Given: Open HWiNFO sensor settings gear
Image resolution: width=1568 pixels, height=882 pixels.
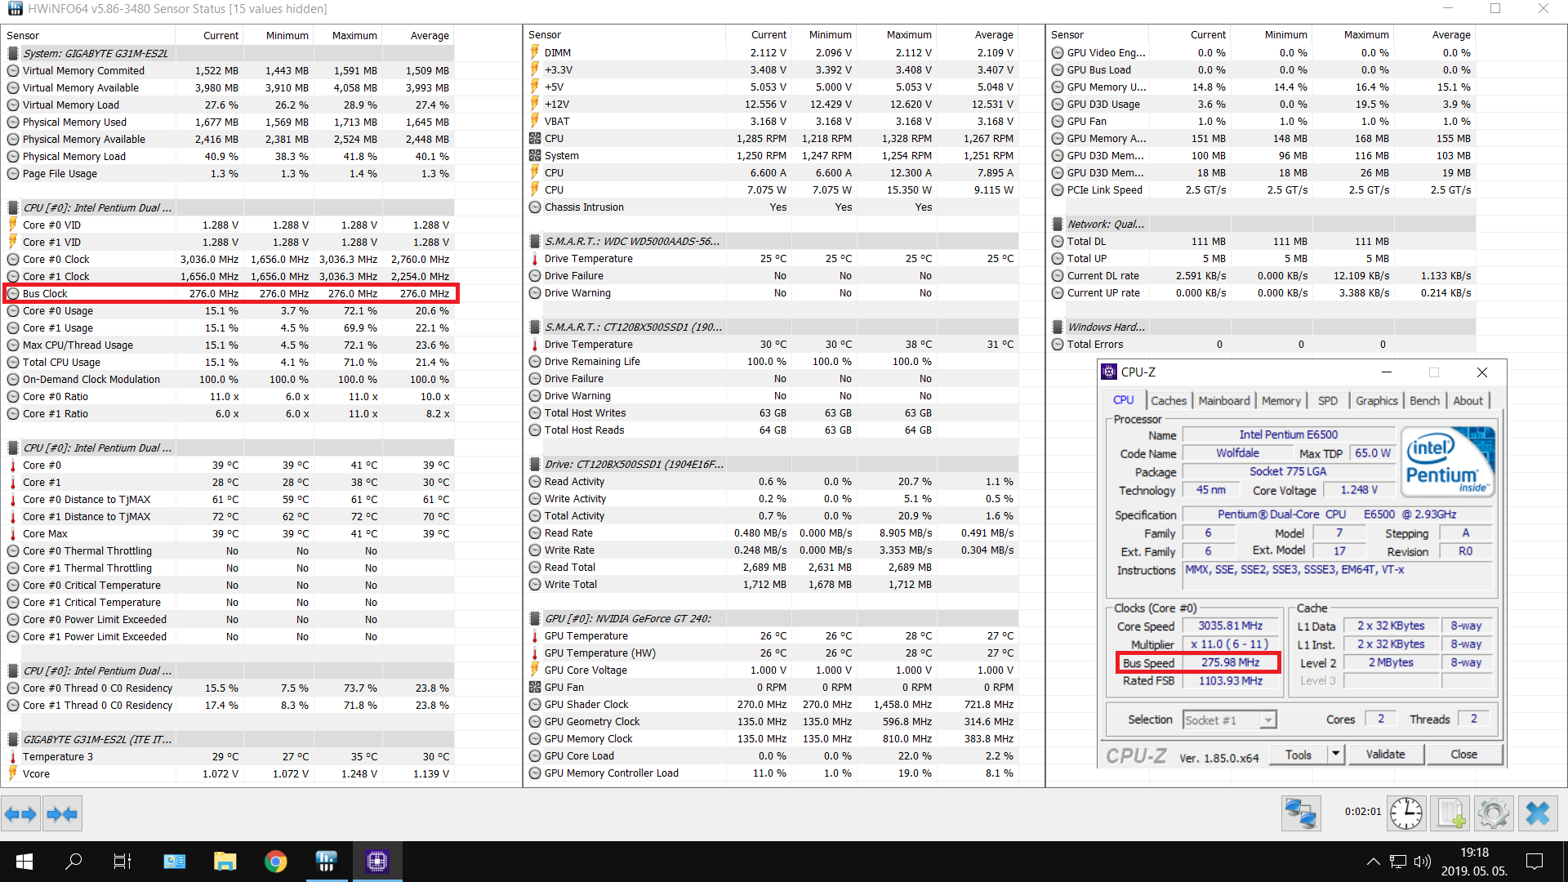Looking at the screenshot, I should coord(1494,813).
